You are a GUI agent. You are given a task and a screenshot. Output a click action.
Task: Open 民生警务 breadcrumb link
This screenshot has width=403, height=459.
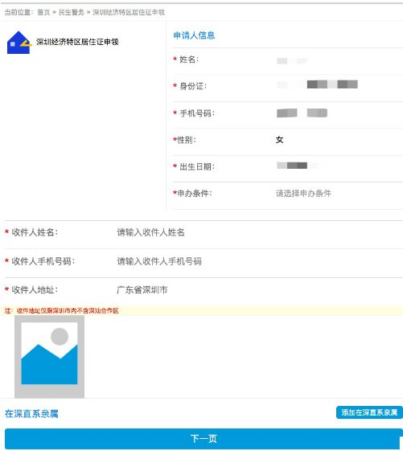click(71, 12)
